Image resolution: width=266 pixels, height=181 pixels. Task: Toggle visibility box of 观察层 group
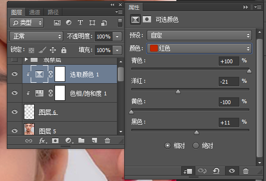tap(15, 60)
